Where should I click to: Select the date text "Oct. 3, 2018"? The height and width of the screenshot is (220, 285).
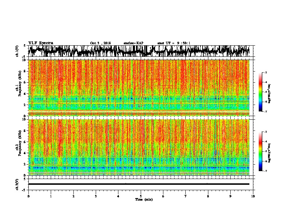[x=100, y=43]
